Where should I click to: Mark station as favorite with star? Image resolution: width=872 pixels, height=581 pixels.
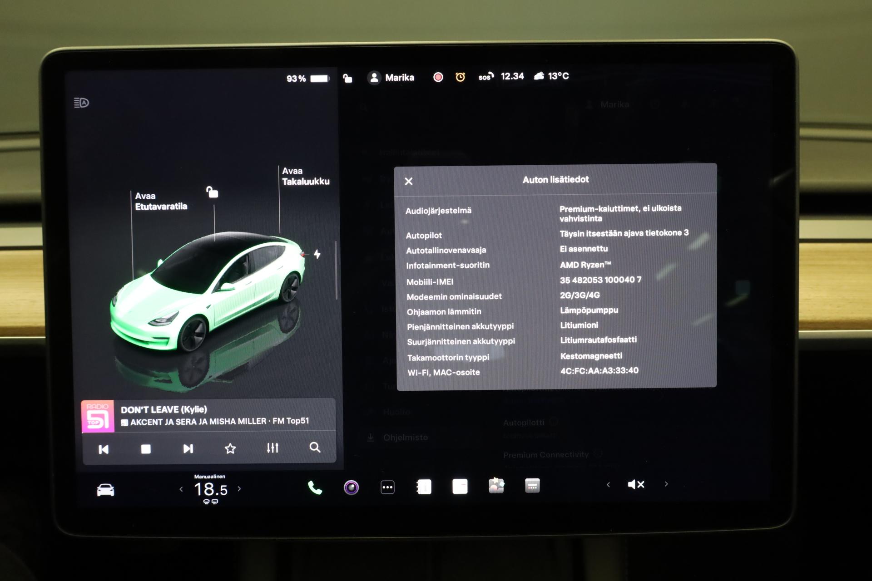(230, 448)
